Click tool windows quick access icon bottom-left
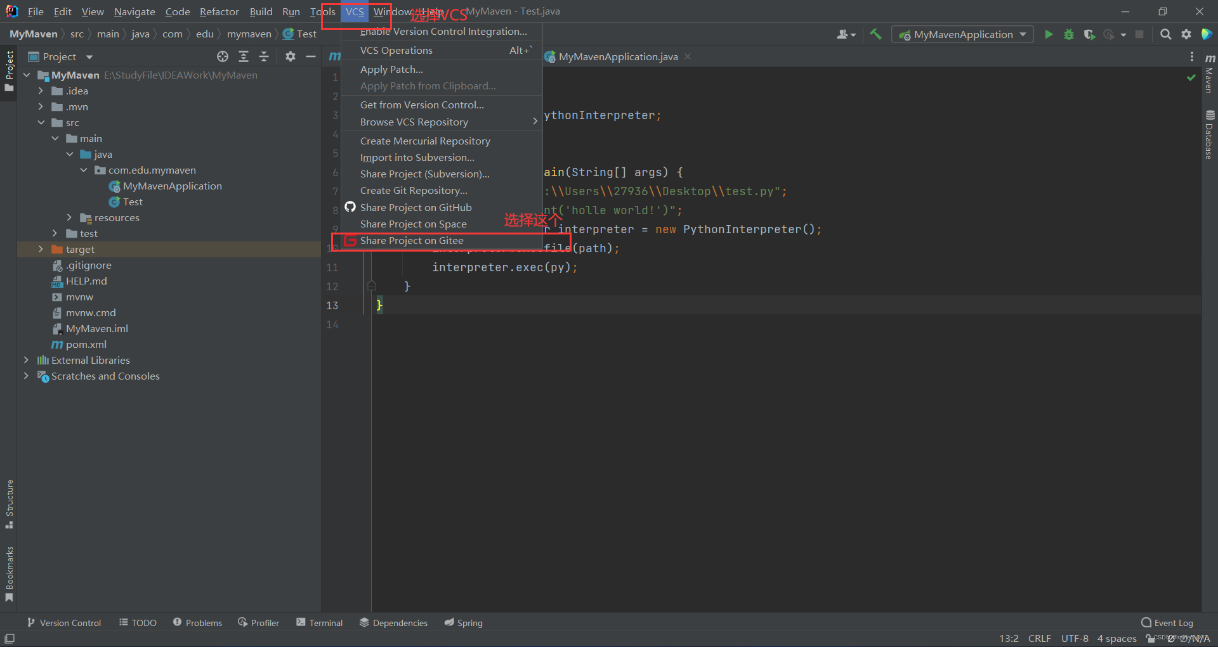This screenshot has width=1218, height=647. tap(10, 639)
